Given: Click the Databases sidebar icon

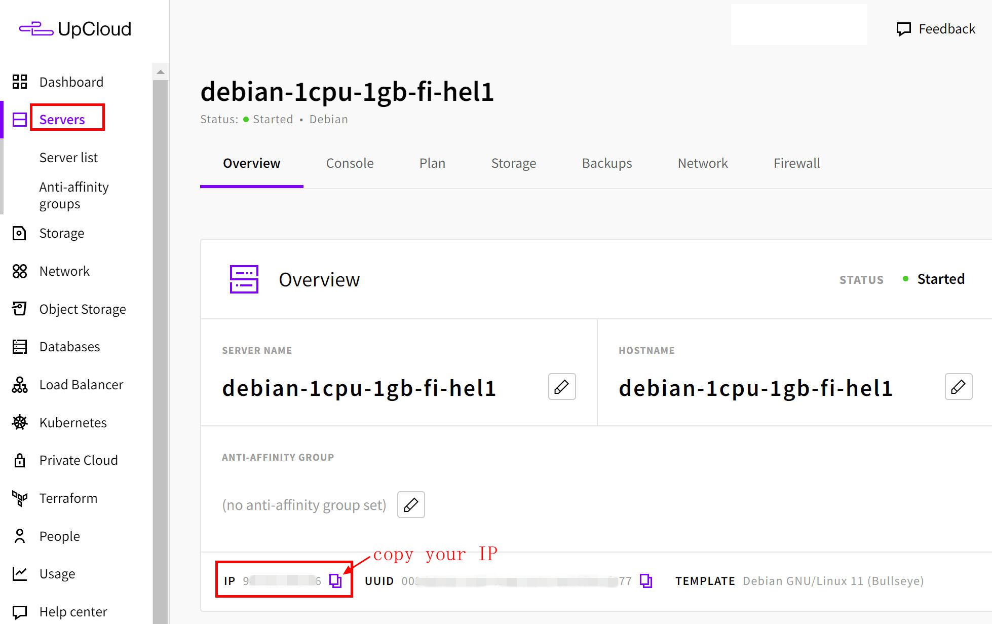Looking at the screenshot, I should click(20, 347).
